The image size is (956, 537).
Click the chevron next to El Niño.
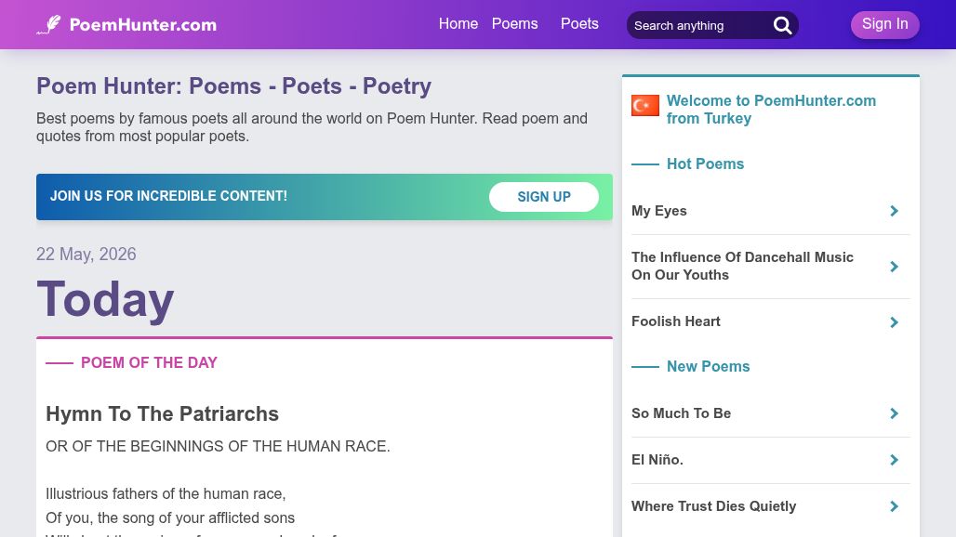pyautogui.click(x=894, y=460)
